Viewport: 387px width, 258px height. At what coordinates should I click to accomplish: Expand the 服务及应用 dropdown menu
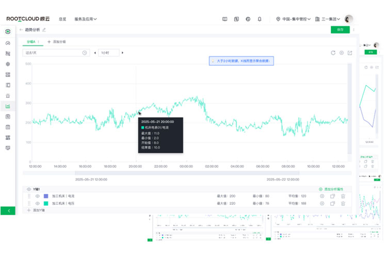[86, 19]
